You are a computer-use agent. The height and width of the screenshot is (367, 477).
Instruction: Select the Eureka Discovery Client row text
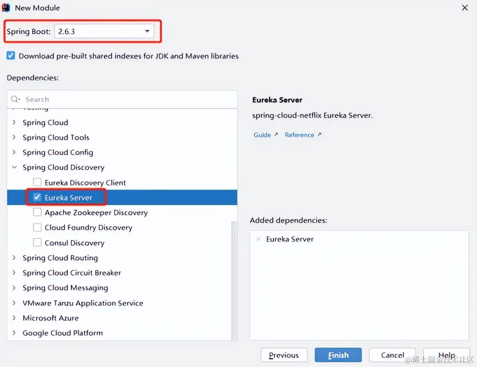(85, 183)
